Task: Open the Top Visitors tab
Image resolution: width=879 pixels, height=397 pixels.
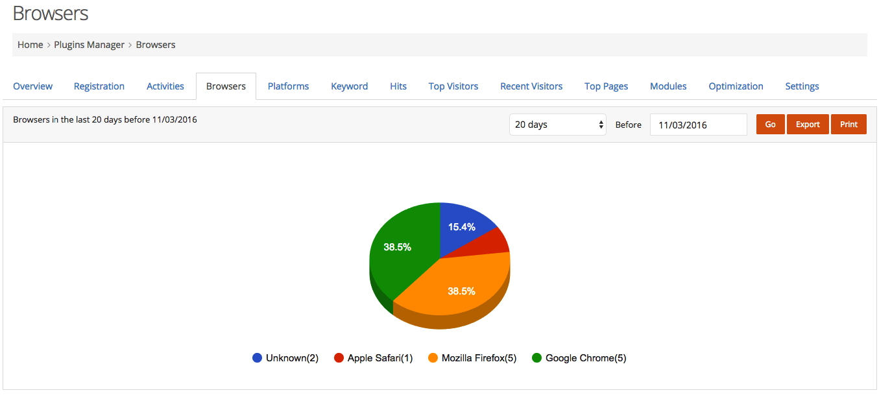Action: (453, 86)
